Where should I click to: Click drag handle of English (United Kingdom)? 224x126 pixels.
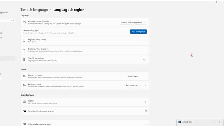(x=24, y=50)
